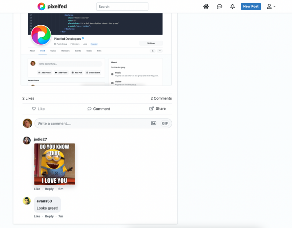The width and height of the screenshot is (292, 228).
Task: Open the notifications bell
Action: coord(233,6)
